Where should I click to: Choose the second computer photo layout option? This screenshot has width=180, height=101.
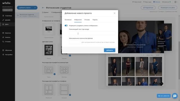(x=64, y=70)
